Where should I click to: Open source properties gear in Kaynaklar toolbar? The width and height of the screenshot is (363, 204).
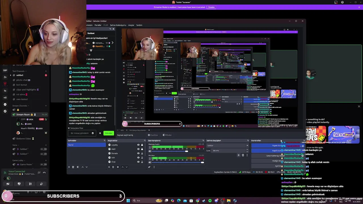(118, 167)
